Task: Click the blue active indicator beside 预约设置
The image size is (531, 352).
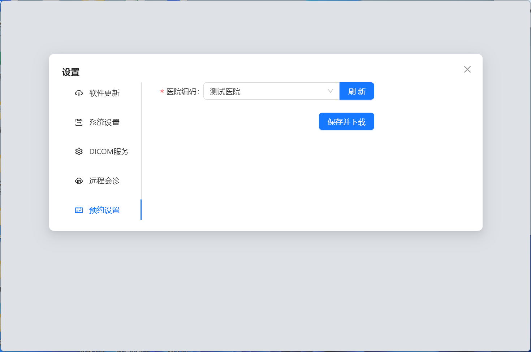Action: pyautogui.click(x=141, y=209)
